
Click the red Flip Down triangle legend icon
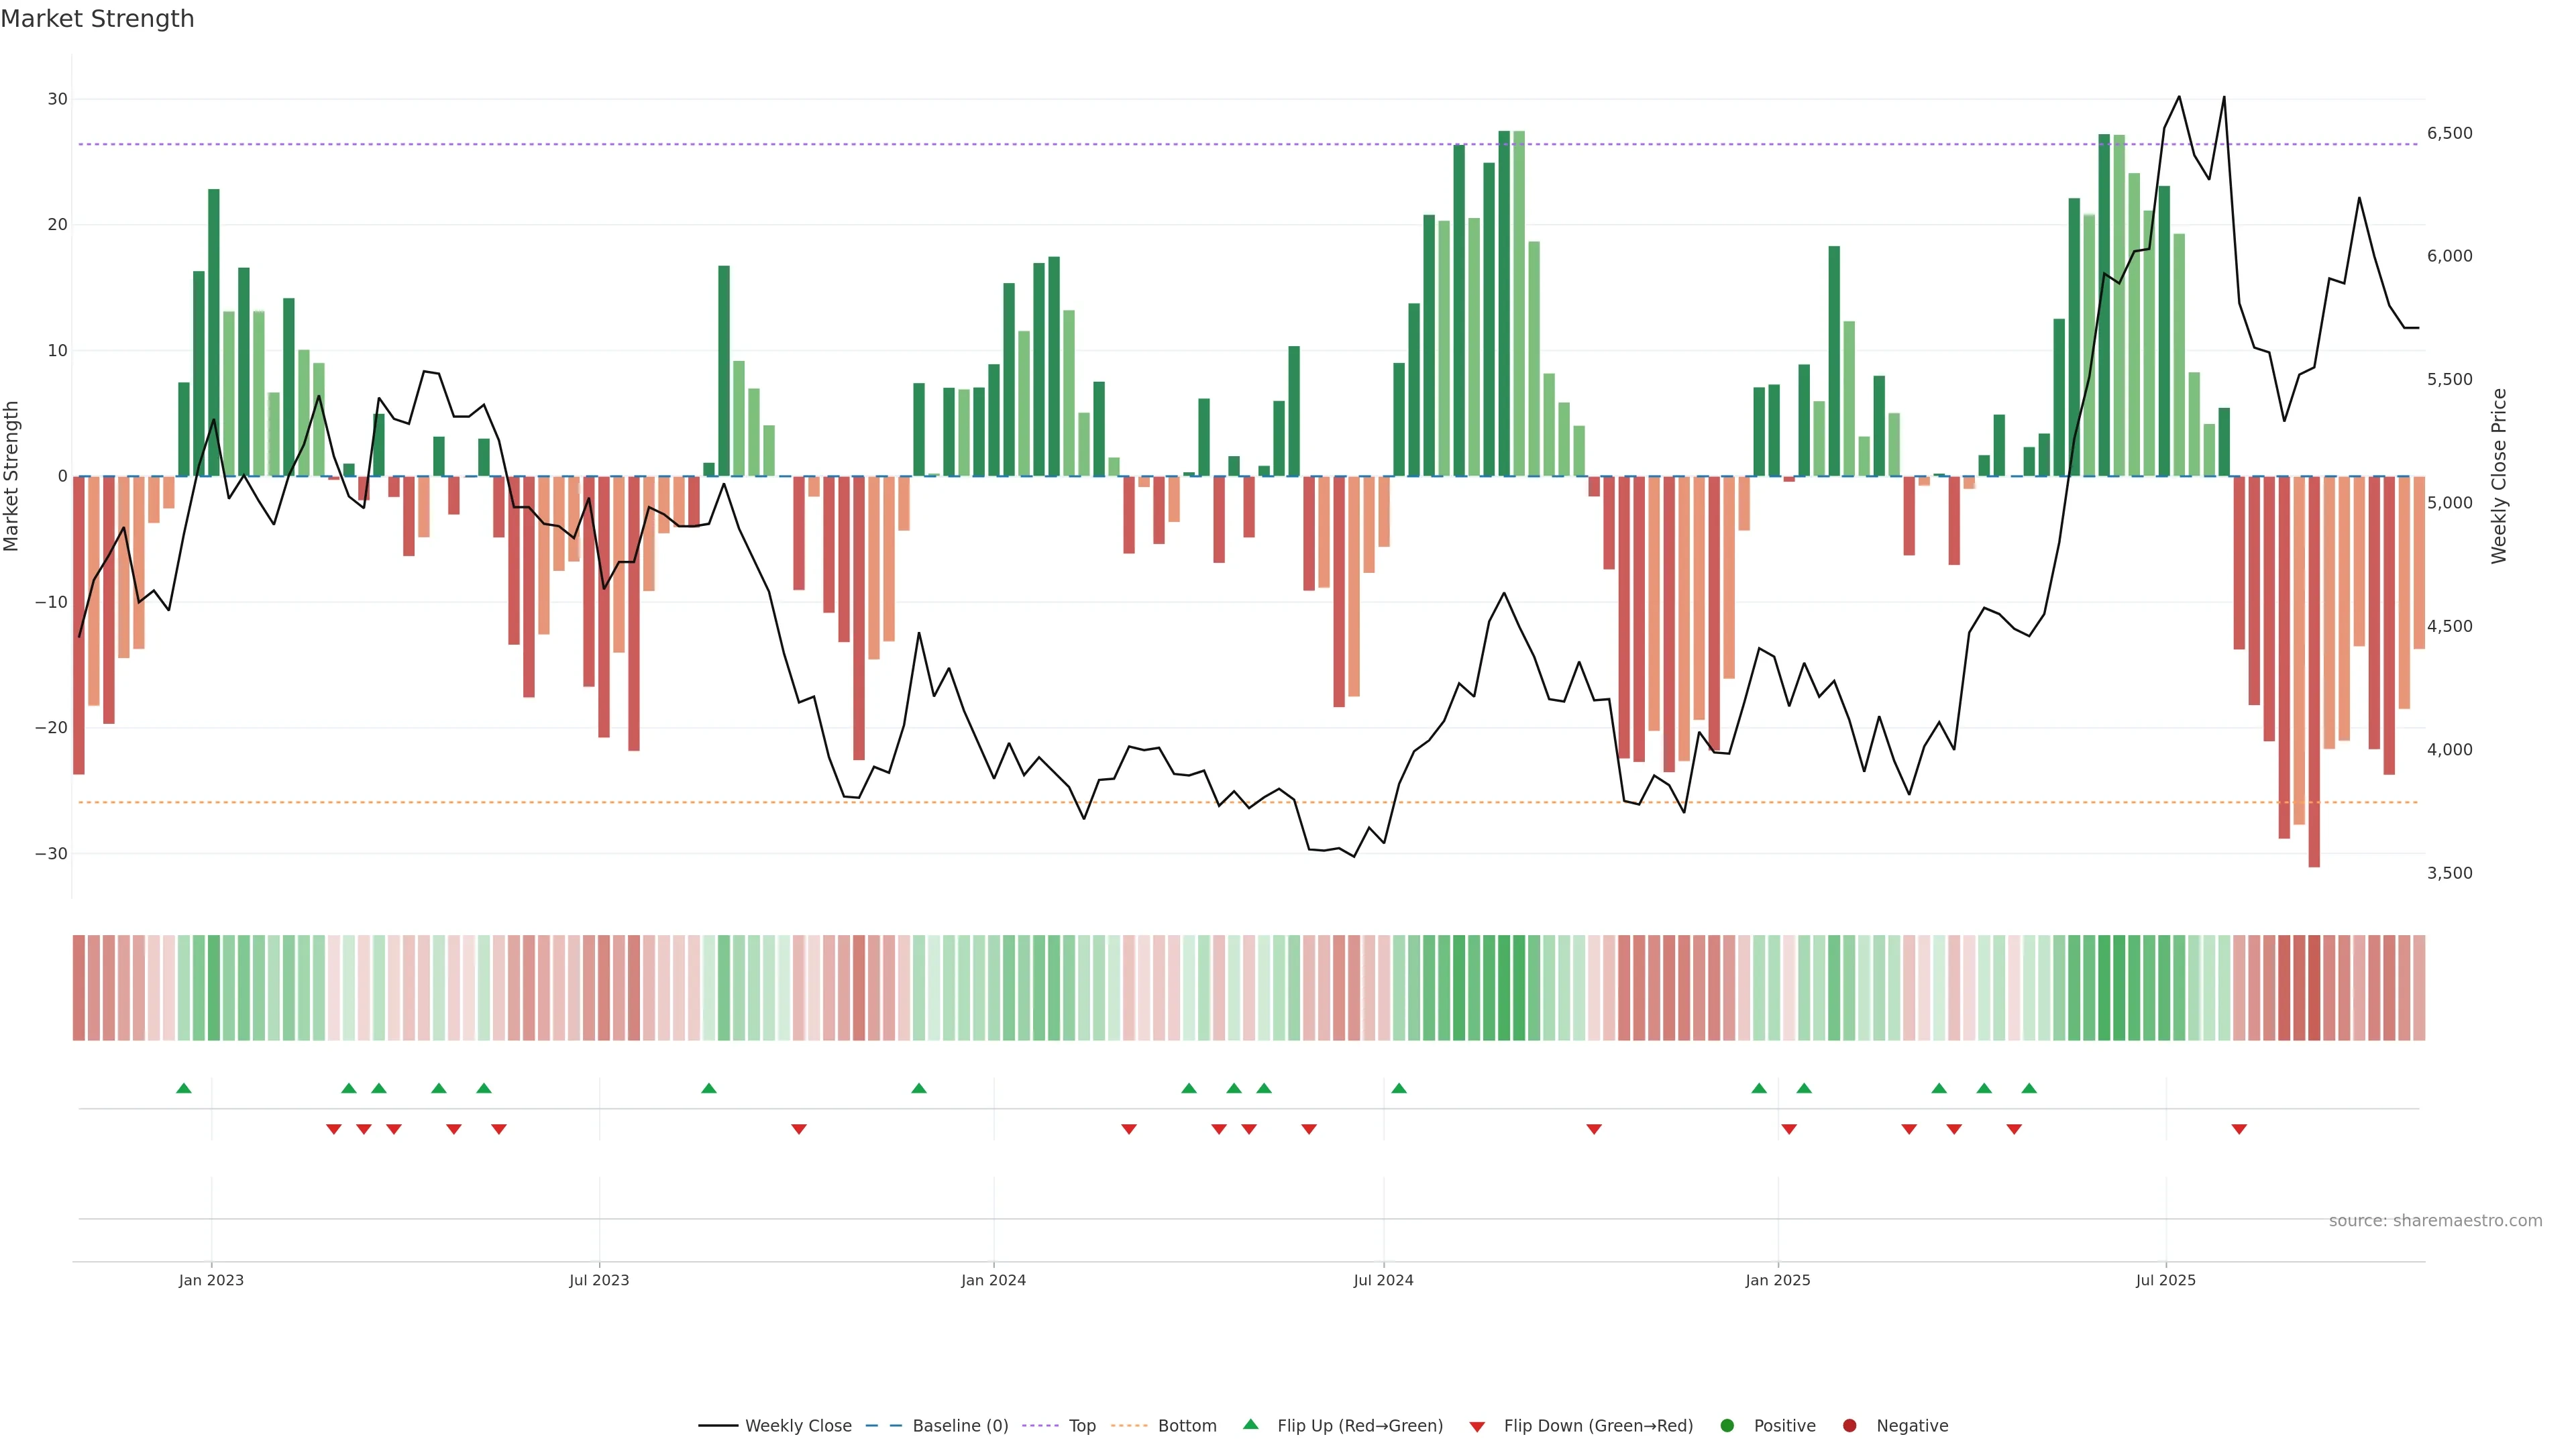coord(1477,1427)
